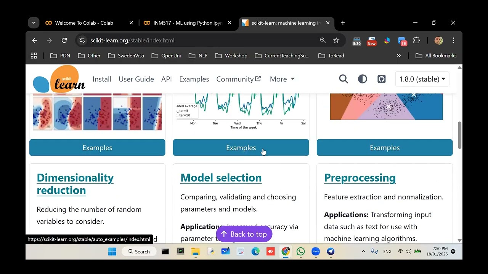Open File Explorer from the taskbar
488x274 pixels.
pyautogui.click(x=196, y=252)
